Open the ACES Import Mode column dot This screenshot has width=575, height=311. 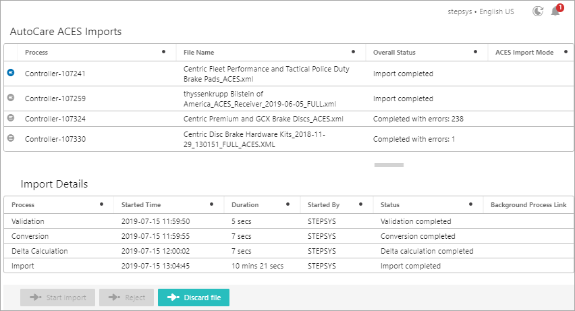coord(566,52)
